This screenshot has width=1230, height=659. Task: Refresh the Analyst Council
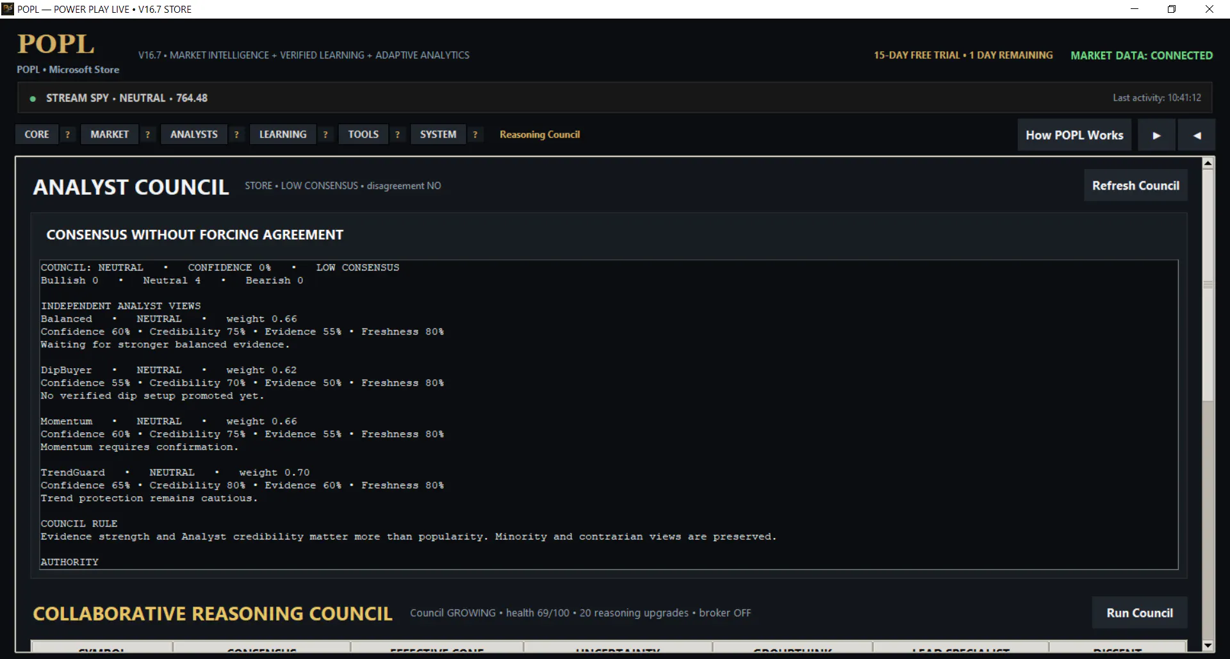[x=1135, y=186]
